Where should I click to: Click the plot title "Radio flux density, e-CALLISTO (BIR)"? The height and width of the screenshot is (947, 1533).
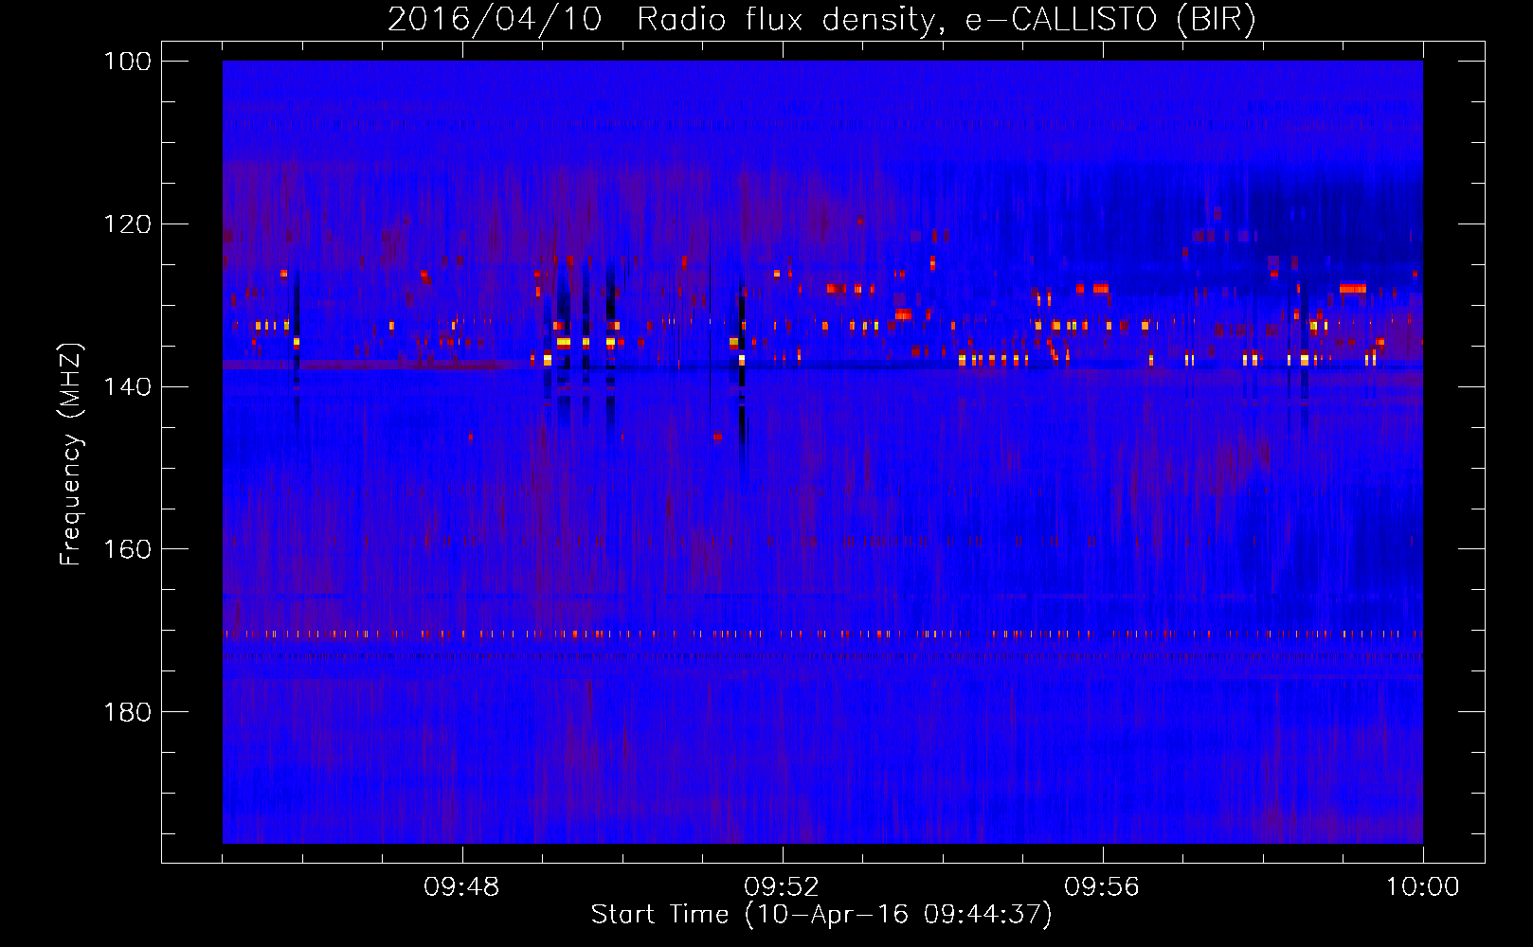pos(947,20)
